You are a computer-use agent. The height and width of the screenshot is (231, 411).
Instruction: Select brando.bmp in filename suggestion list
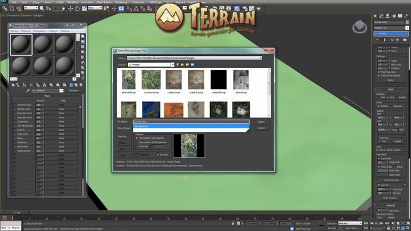(x=191, y=126)
